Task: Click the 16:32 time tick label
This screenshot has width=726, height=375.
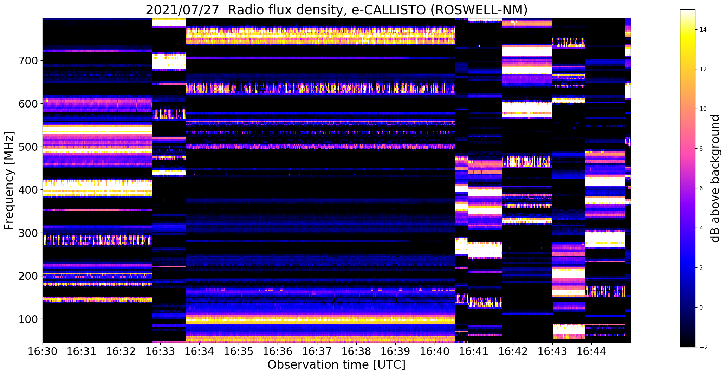Action: coord(121,351)
